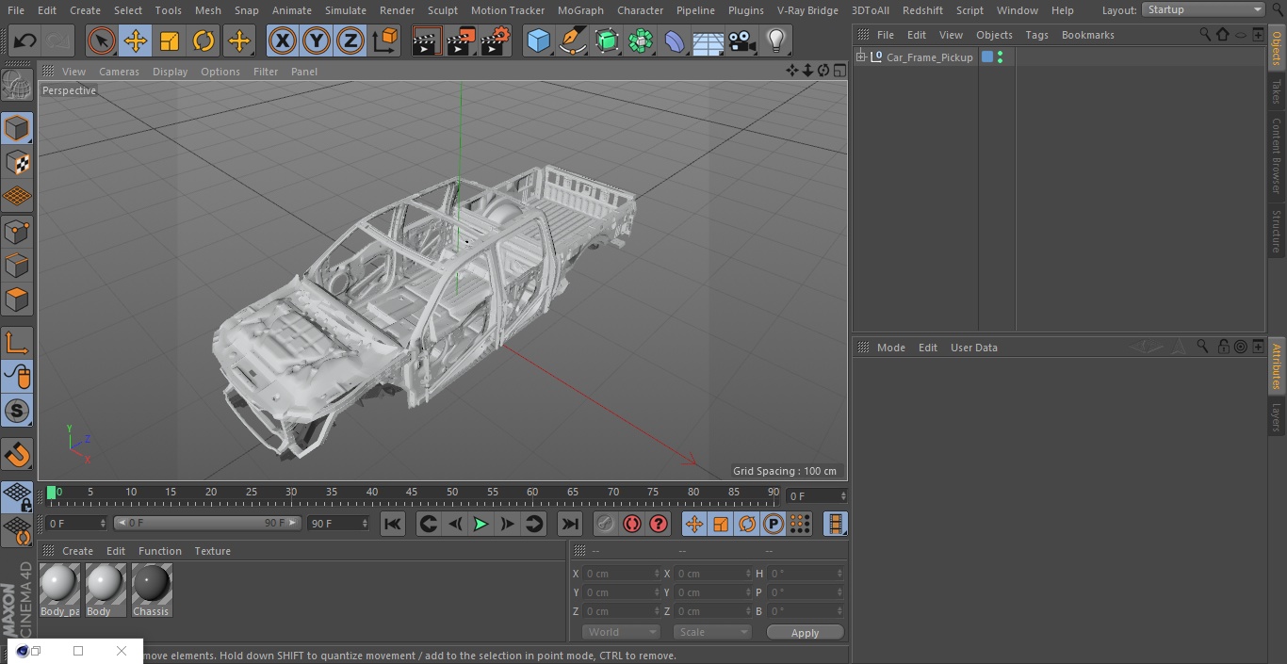Switch to Model mode
This screenshot has width=1287, height=664.
pos(17,128)
